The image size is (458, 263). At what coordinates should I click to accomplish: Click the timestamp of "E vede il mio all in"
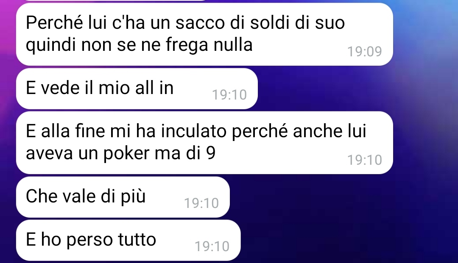[229, 95]
